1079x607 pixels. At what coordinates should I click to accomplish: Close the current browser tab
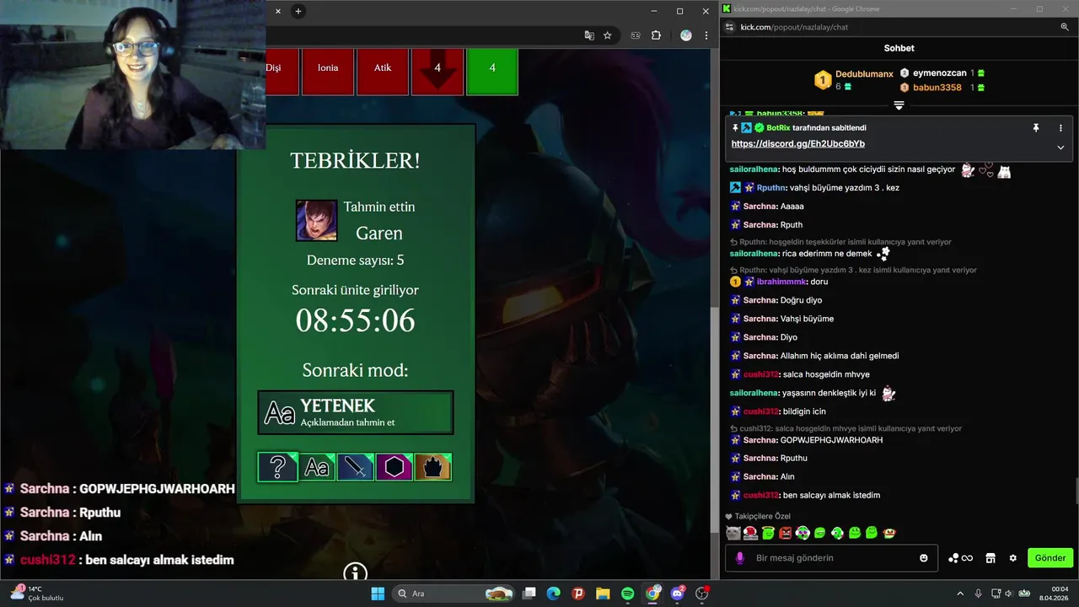coord(277,11)
